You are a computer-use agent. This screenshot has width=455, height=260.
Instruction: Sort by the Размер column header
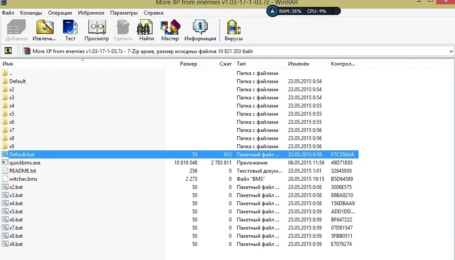(183, 64)
